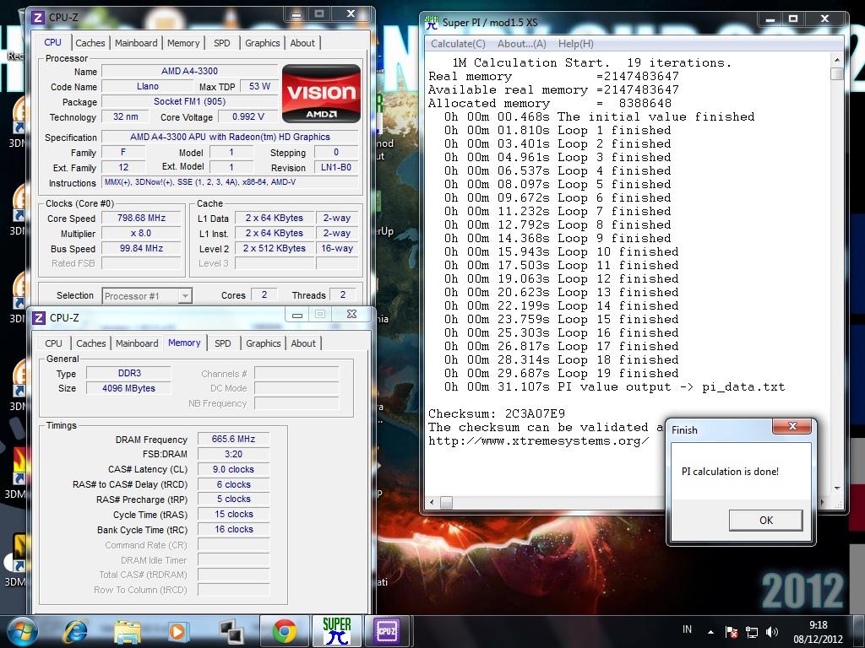Open the About...(A) menu in Super PI

point(521,44)
